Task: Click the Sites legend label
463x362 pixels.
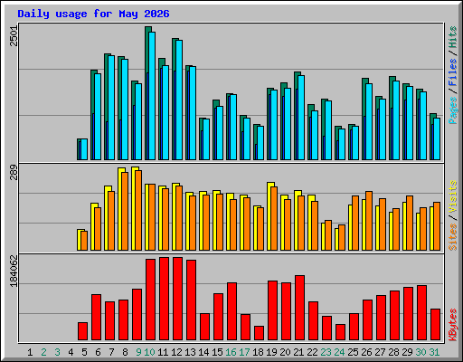Action: coord(453,237)
